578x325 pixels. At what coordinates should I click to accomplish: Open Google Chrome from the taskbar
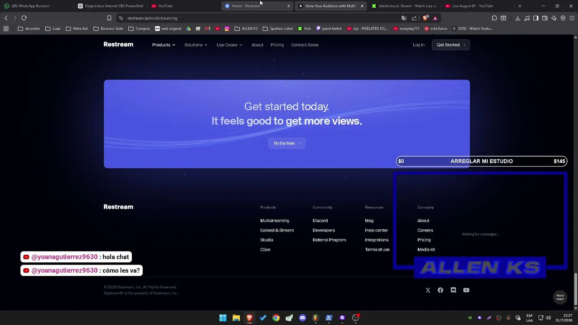pos(276,318)
